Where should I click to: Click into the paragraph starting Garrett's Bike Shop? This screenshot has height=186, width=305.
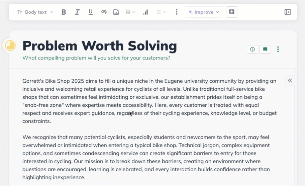tap(149, 101)
